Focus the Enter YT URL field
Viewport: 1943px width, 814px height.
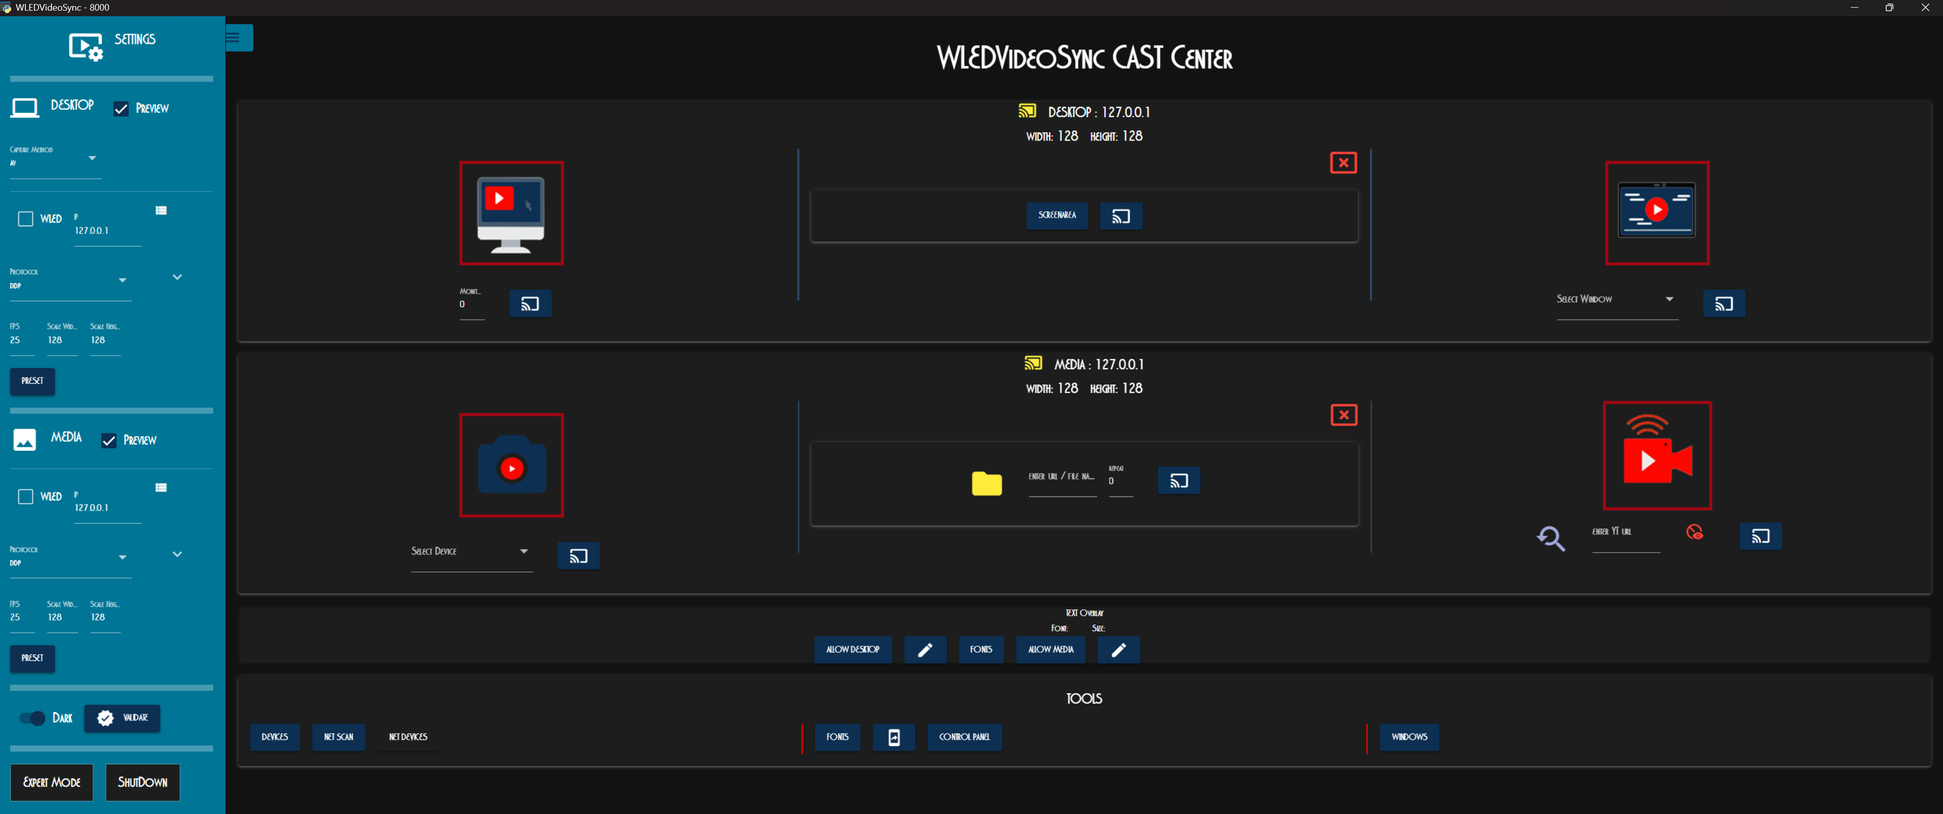pos(1625,535)
